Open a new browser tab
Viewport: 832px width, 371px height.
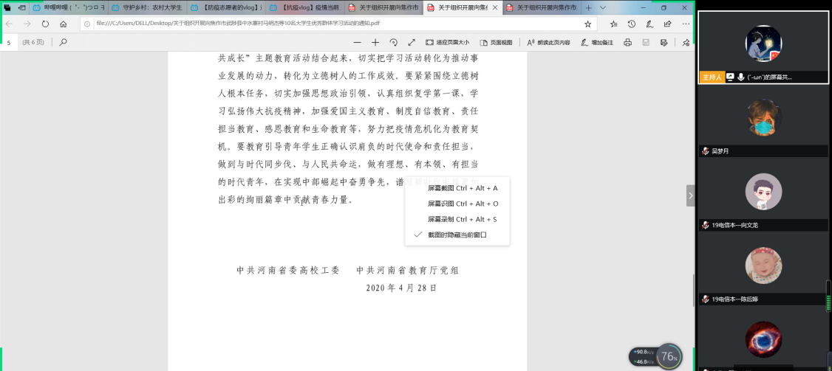[x=589, y=7]
